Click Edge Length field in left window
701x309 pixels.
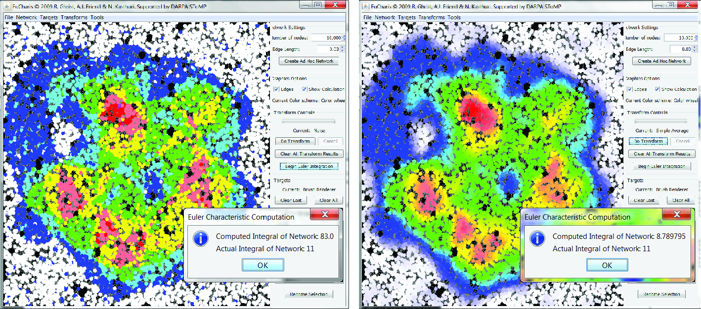click(328, 49)
